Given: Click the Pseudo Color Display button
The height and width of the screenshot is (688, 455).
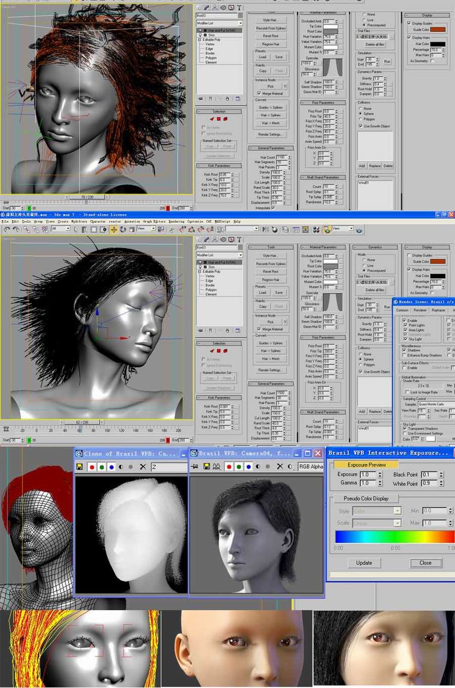Looking at the screenshot, I should coord(366,498).
